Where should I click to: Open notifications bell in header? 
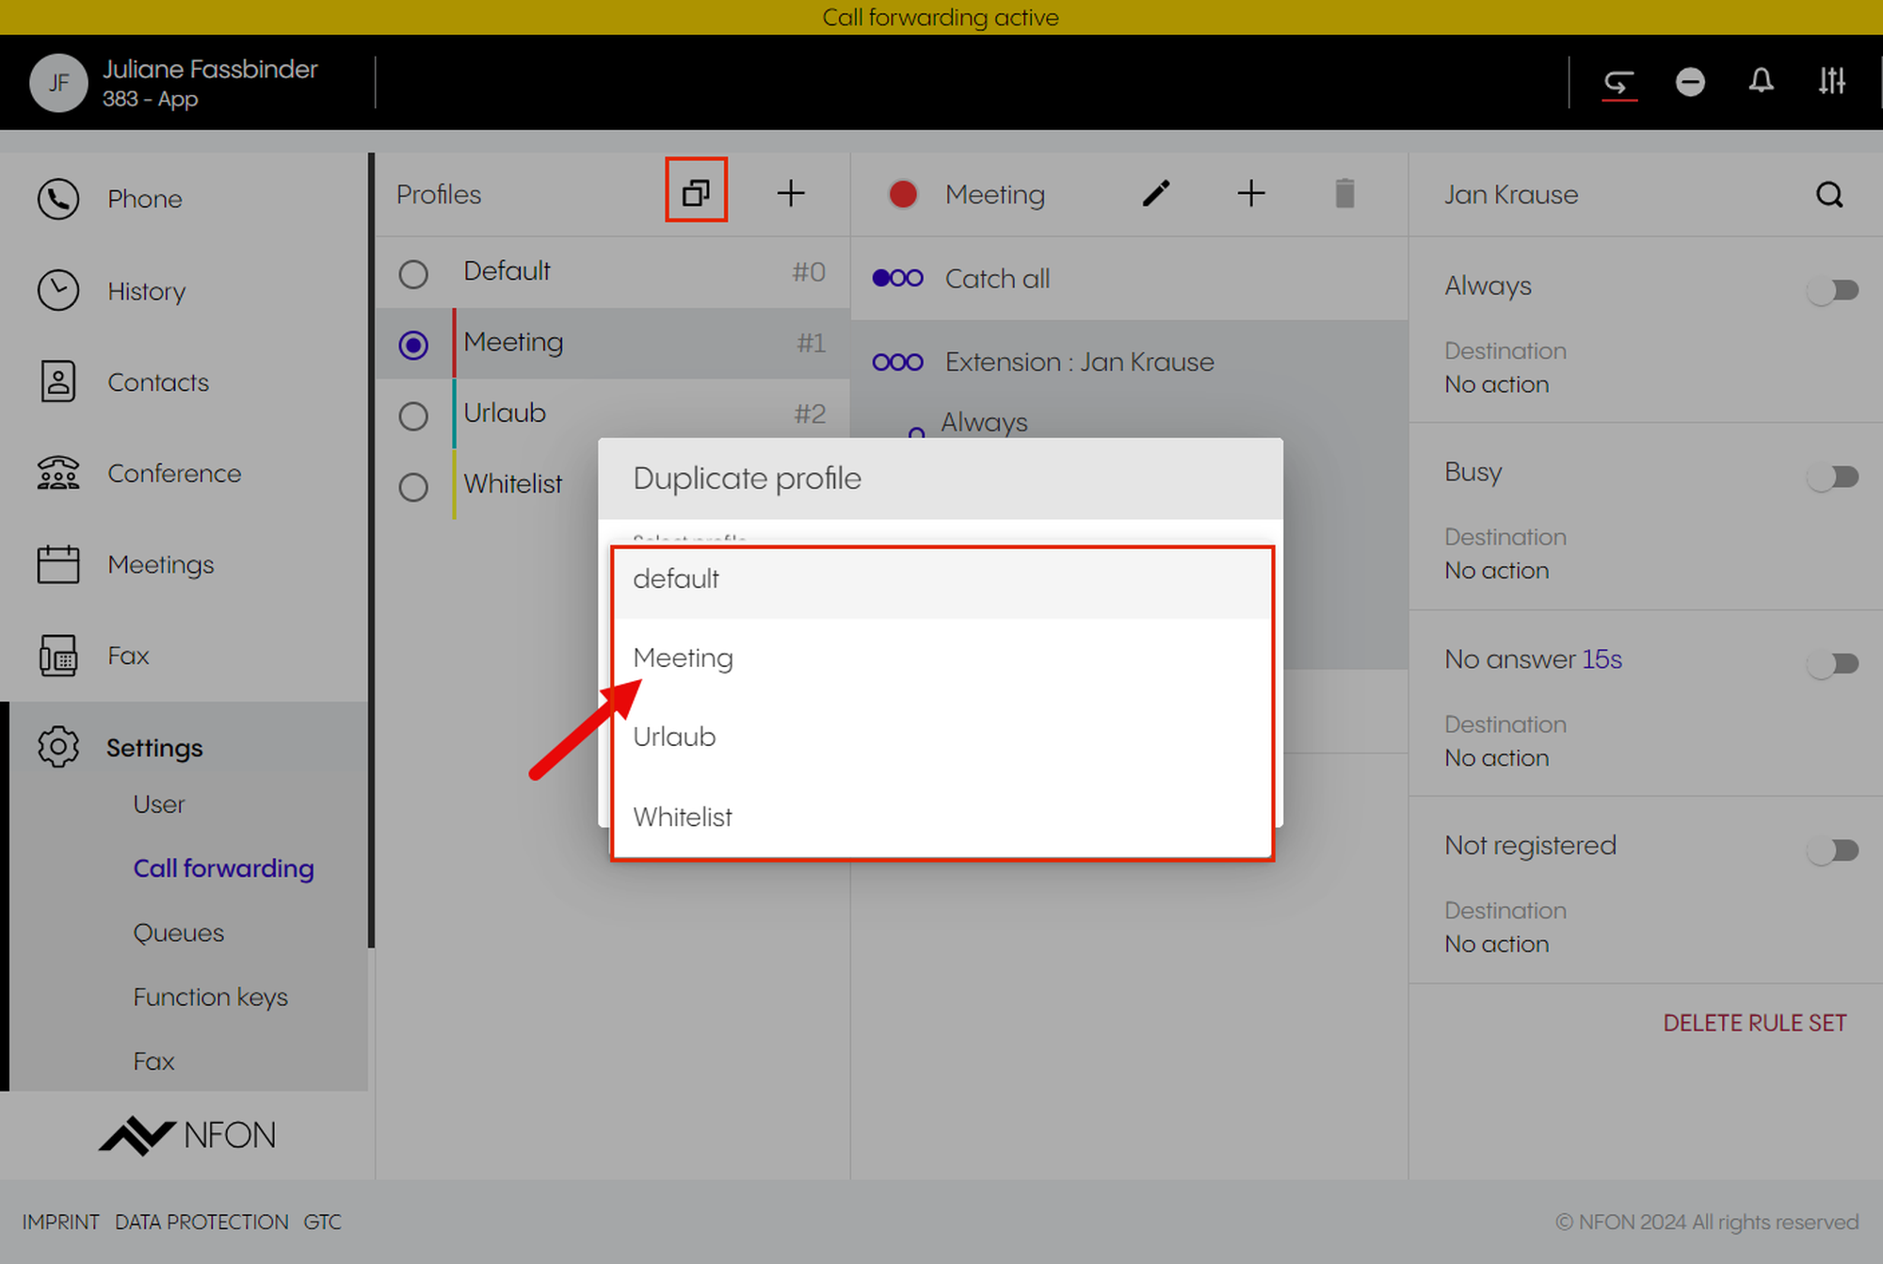[1761, 82]
